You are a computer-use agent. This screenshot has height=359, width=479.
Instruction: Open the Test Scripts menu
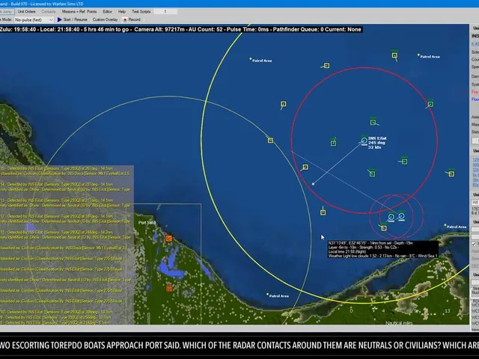(x=141, y=12)
